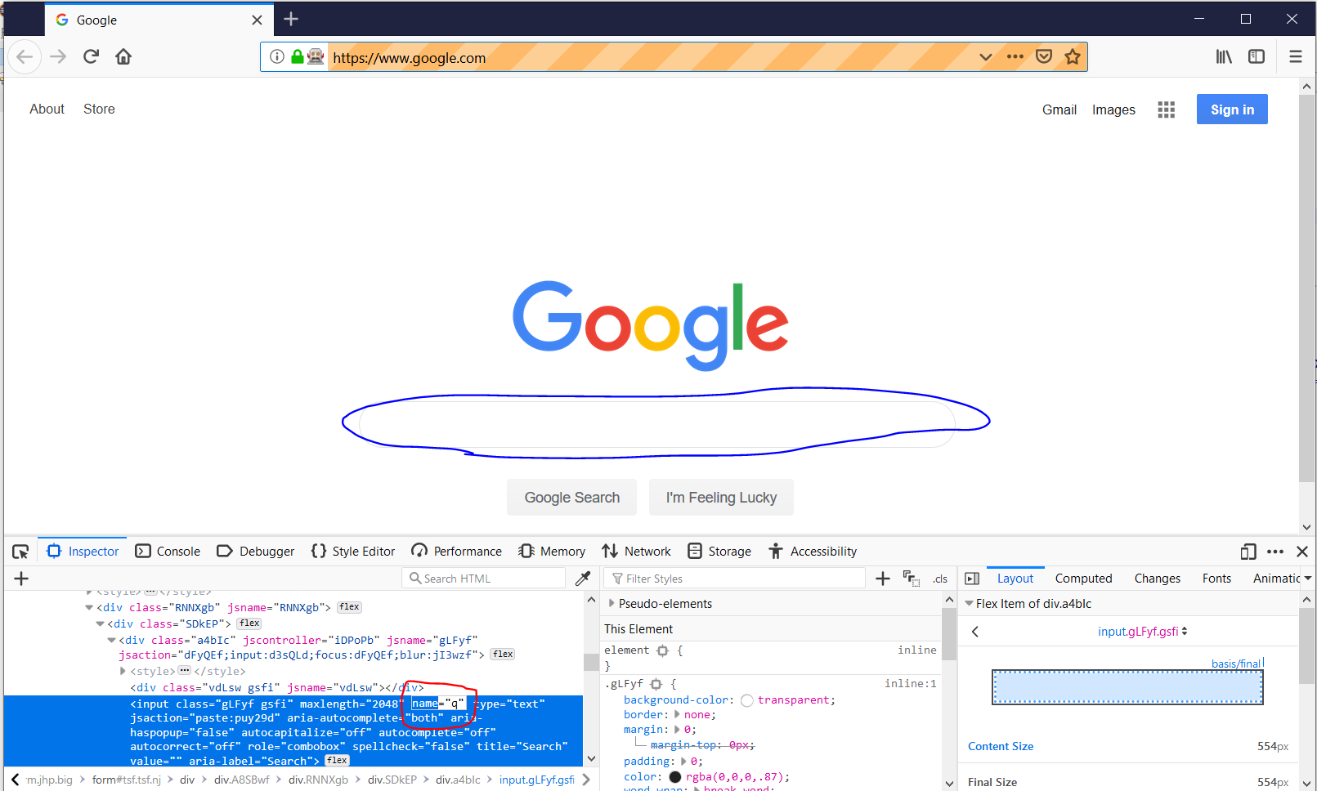Viewport: 1317px width, 791px height.
Task: Toggle element classes with the .cls button
Action: click(939, 578)
